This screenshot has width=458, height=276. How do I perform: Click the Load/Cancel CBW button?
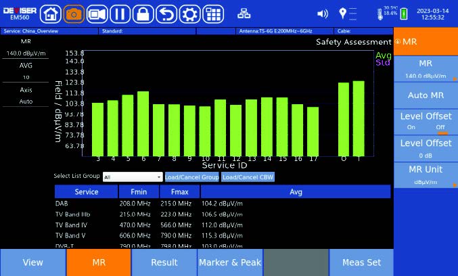[x=248, y=177]
